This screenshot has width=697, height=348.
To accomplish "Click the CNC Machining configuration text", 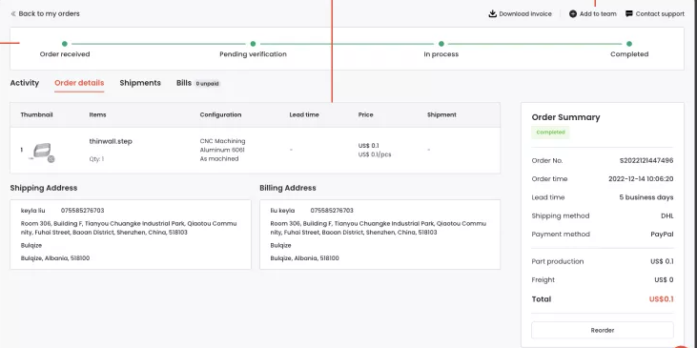I will (x=222, y=141).
